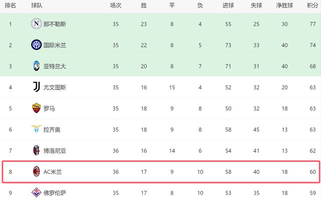Click the AC Milan (AC米兰) club crest

(x=36, y=171)
